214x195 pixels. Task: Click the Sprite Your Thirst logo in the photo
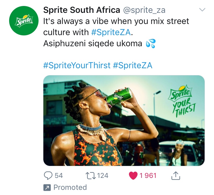point(182,100)
